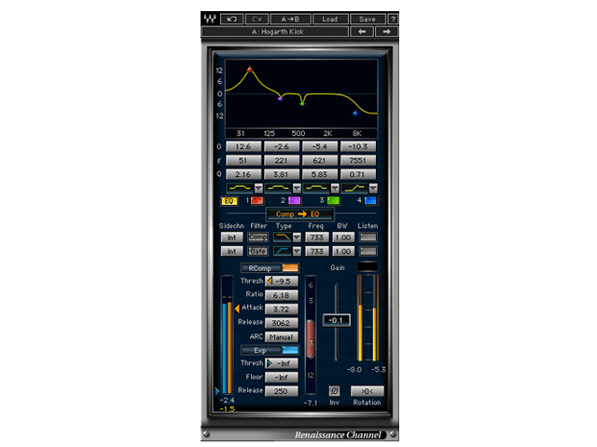The image size is (597, 447).
Task: Click compressor Attack value 3.72
Action: [282, 309]
